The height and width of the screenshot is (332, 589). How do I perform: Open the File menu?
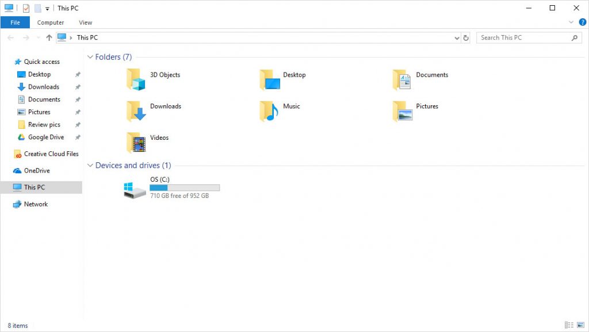(15, 22)
